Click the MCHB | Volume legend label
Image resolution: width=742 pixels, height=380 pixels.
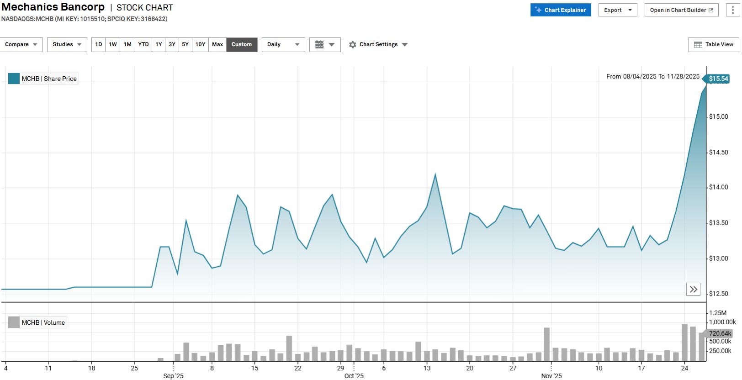[43, 322]
